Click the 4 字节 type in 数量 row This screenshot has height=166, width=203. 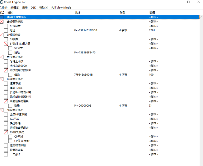coord(123,106)
